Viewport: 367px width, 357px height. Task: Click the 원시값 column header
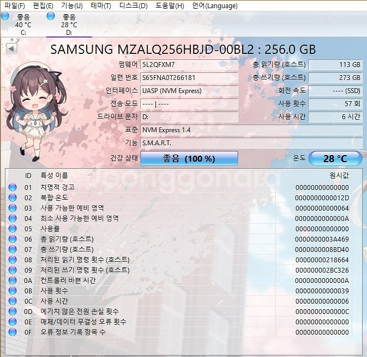[x=339, y=175]
